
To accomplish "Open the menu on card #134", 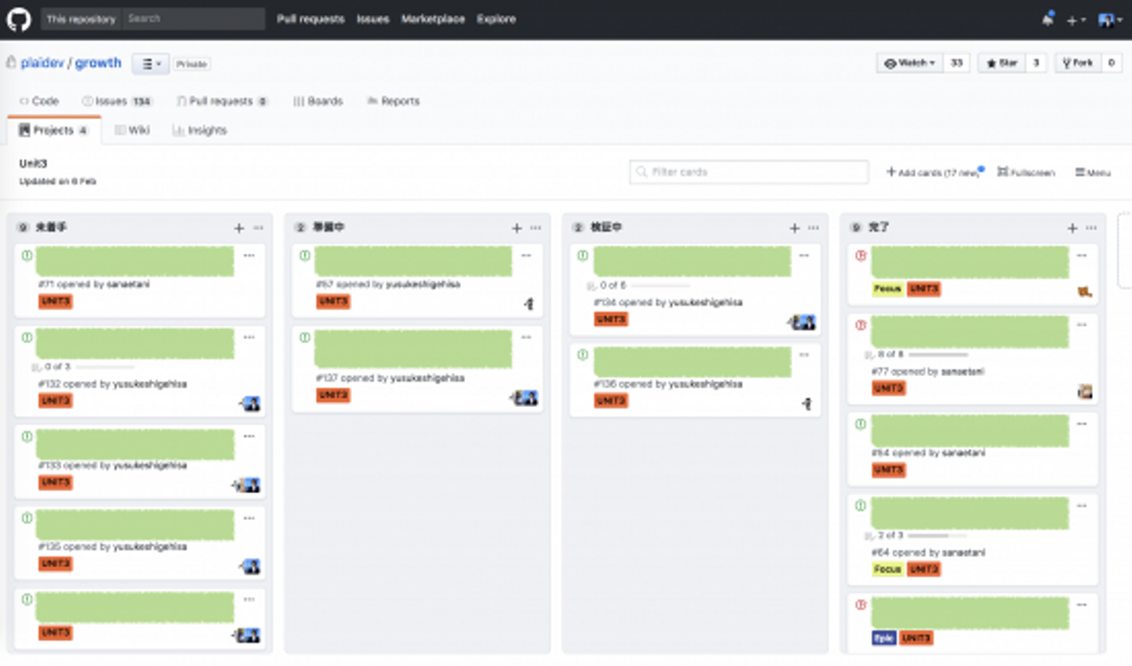I will [x=804, y=255].
